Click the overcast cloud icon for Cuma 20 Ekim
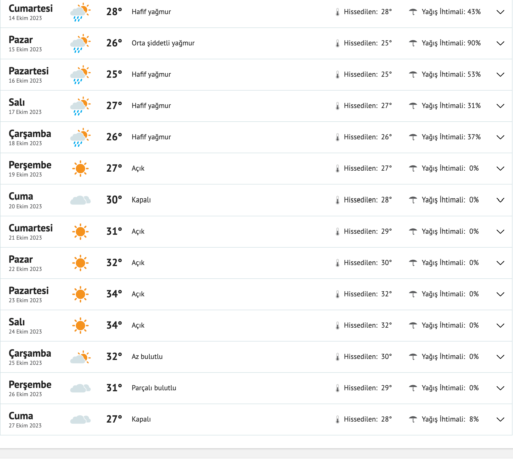This screenshot has width=513, height=468. point(80,200)
